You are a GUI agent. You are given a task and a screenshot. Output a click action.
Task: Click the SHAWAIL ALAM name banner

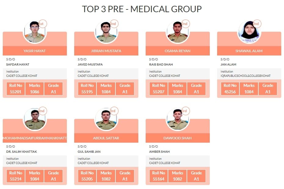coord(249,51)
